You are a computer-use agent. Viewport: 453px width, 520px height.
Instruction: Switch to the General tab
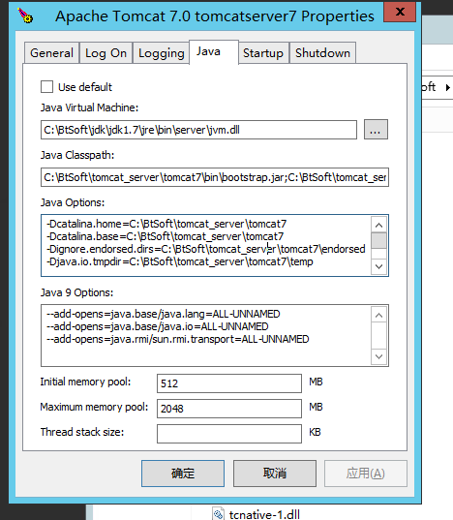tap(51, 52)
